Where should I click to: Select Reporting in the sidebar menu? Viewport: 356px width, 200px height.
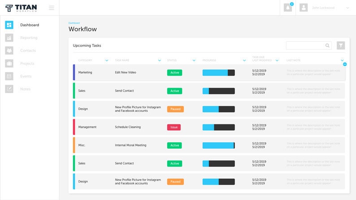coord(29,38)
